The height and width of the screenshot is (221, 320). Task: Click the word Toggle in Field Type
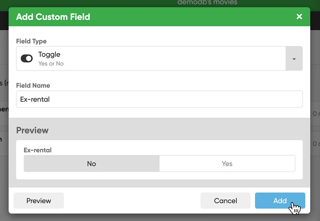click(x=49, y=54)
